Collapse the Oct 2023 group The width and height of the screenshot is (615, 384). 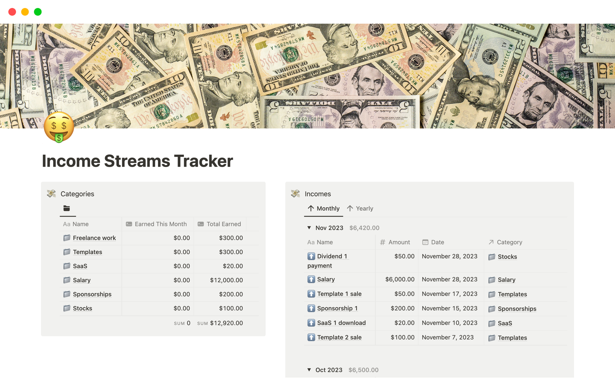[x=309, y=370]
